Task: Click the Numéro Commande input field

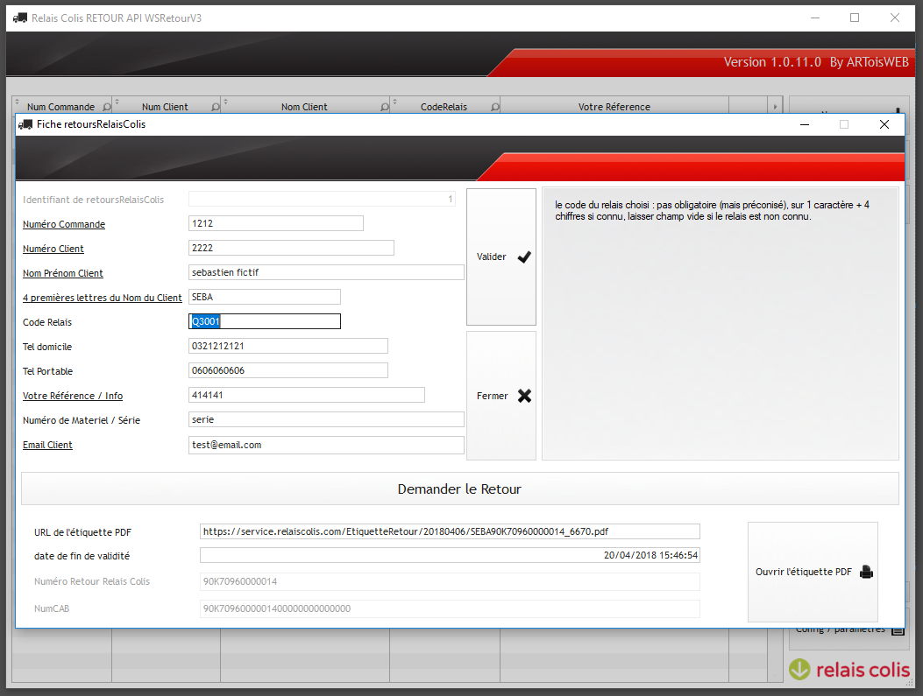Action: 275,223
